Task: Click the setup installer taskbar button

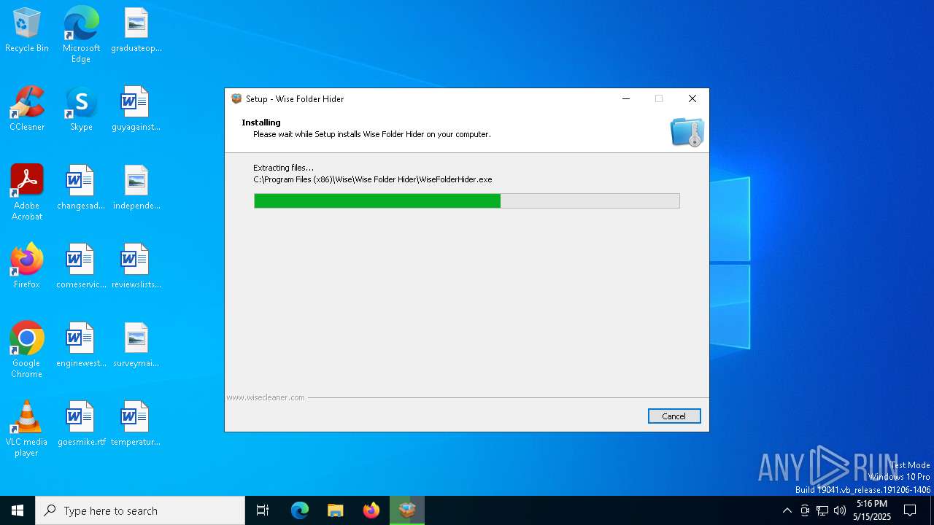Action: 407,510
